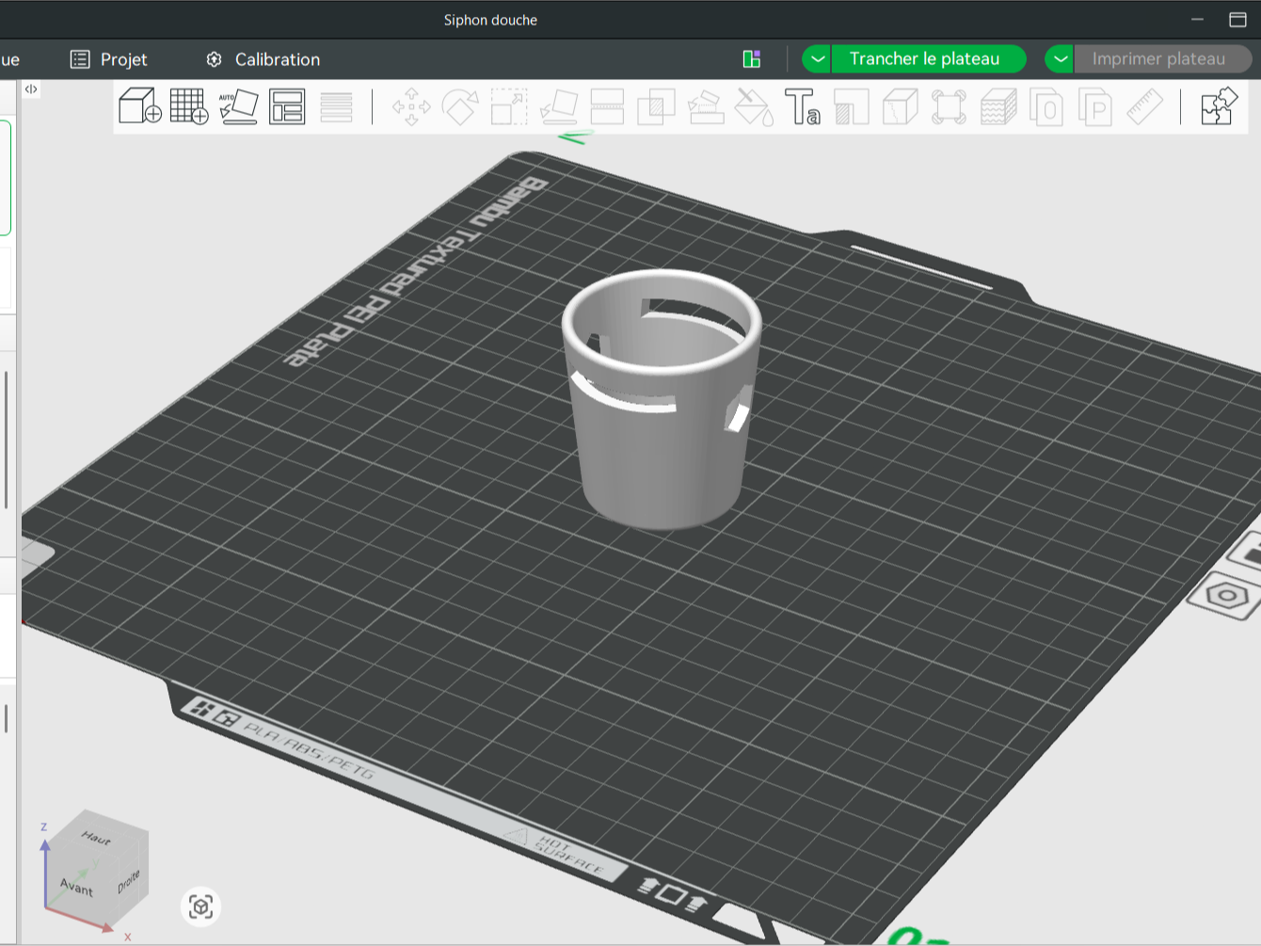Click the Arrange all objects icon
This screenshot has width=1261, height=946.
(x=287, y=106)
